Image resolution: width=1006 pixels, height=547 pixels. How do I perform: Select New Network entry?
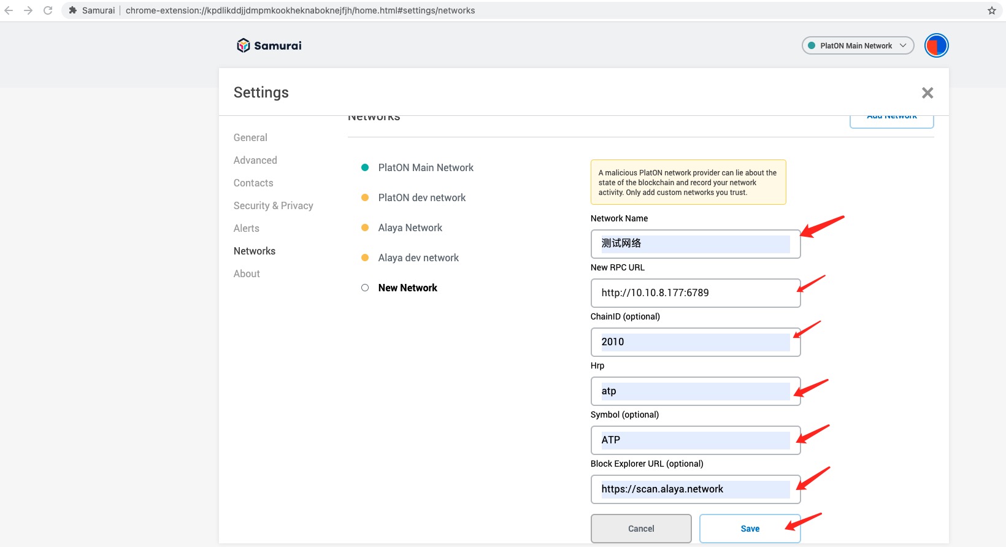click(x=407, y=288)
